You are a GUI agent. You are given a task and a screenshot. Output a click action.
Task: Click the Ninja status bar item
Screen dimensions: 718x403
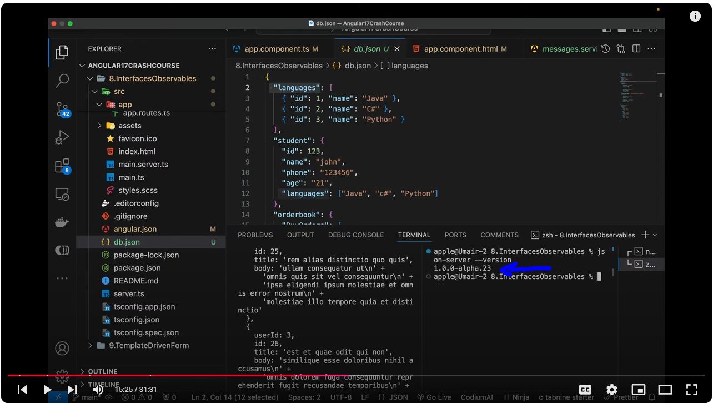[516, 397]
